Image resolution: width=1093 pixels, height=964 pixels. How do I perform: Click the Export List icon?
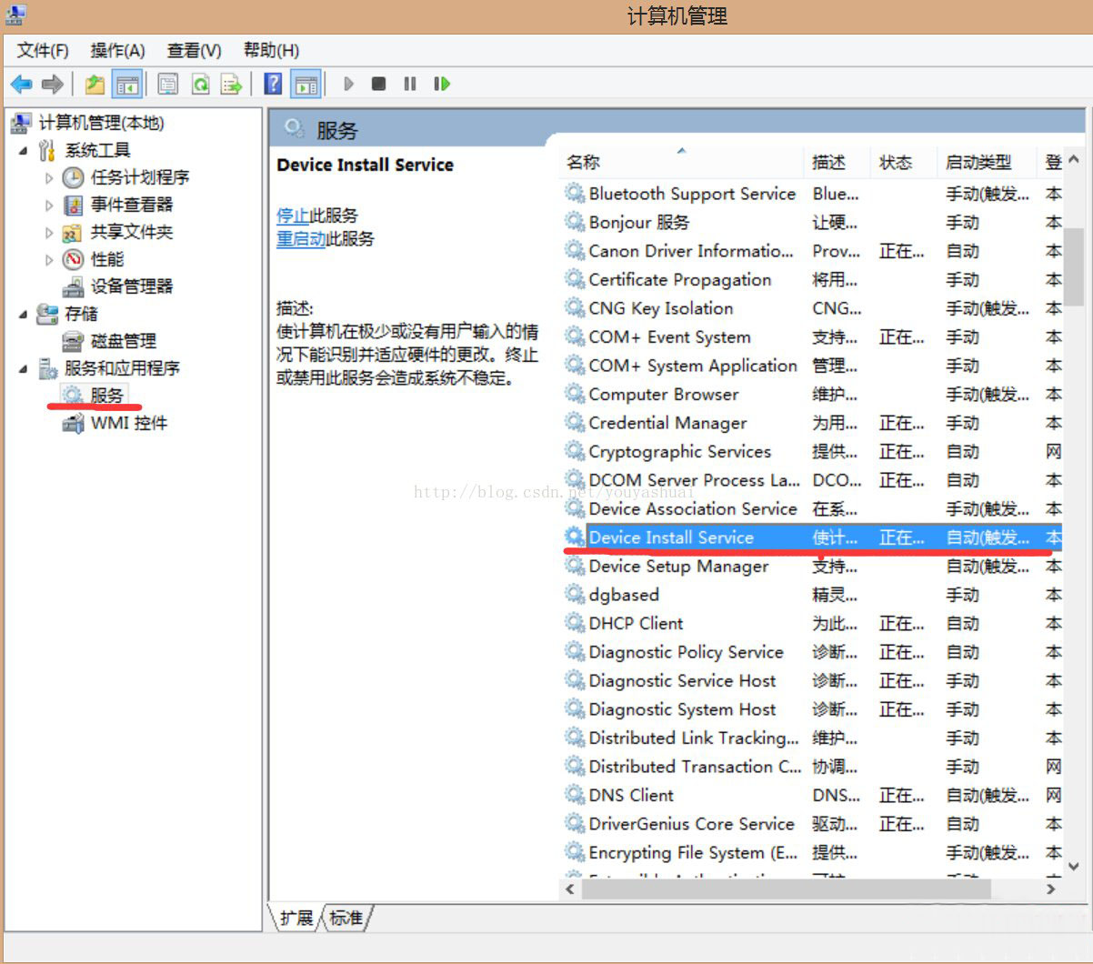pos(231,84)
